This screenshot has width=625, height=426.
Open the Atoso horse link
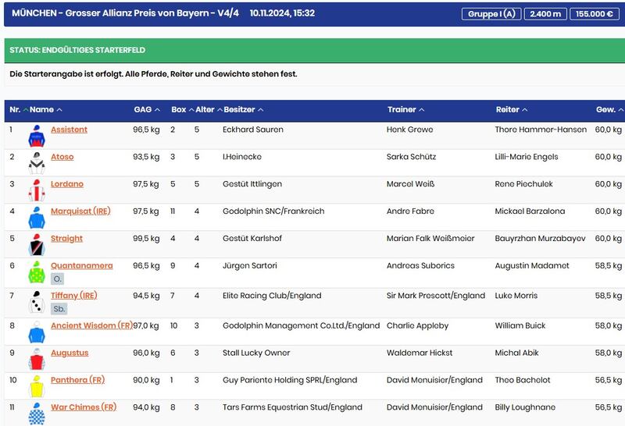tap(62, 157)
